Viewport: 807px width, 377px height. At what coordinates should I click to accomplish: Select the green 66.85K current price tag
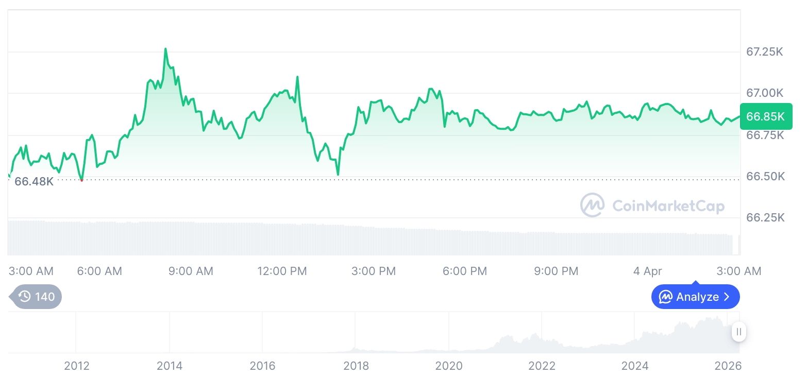pyautogui.click(x=765, y=116)
